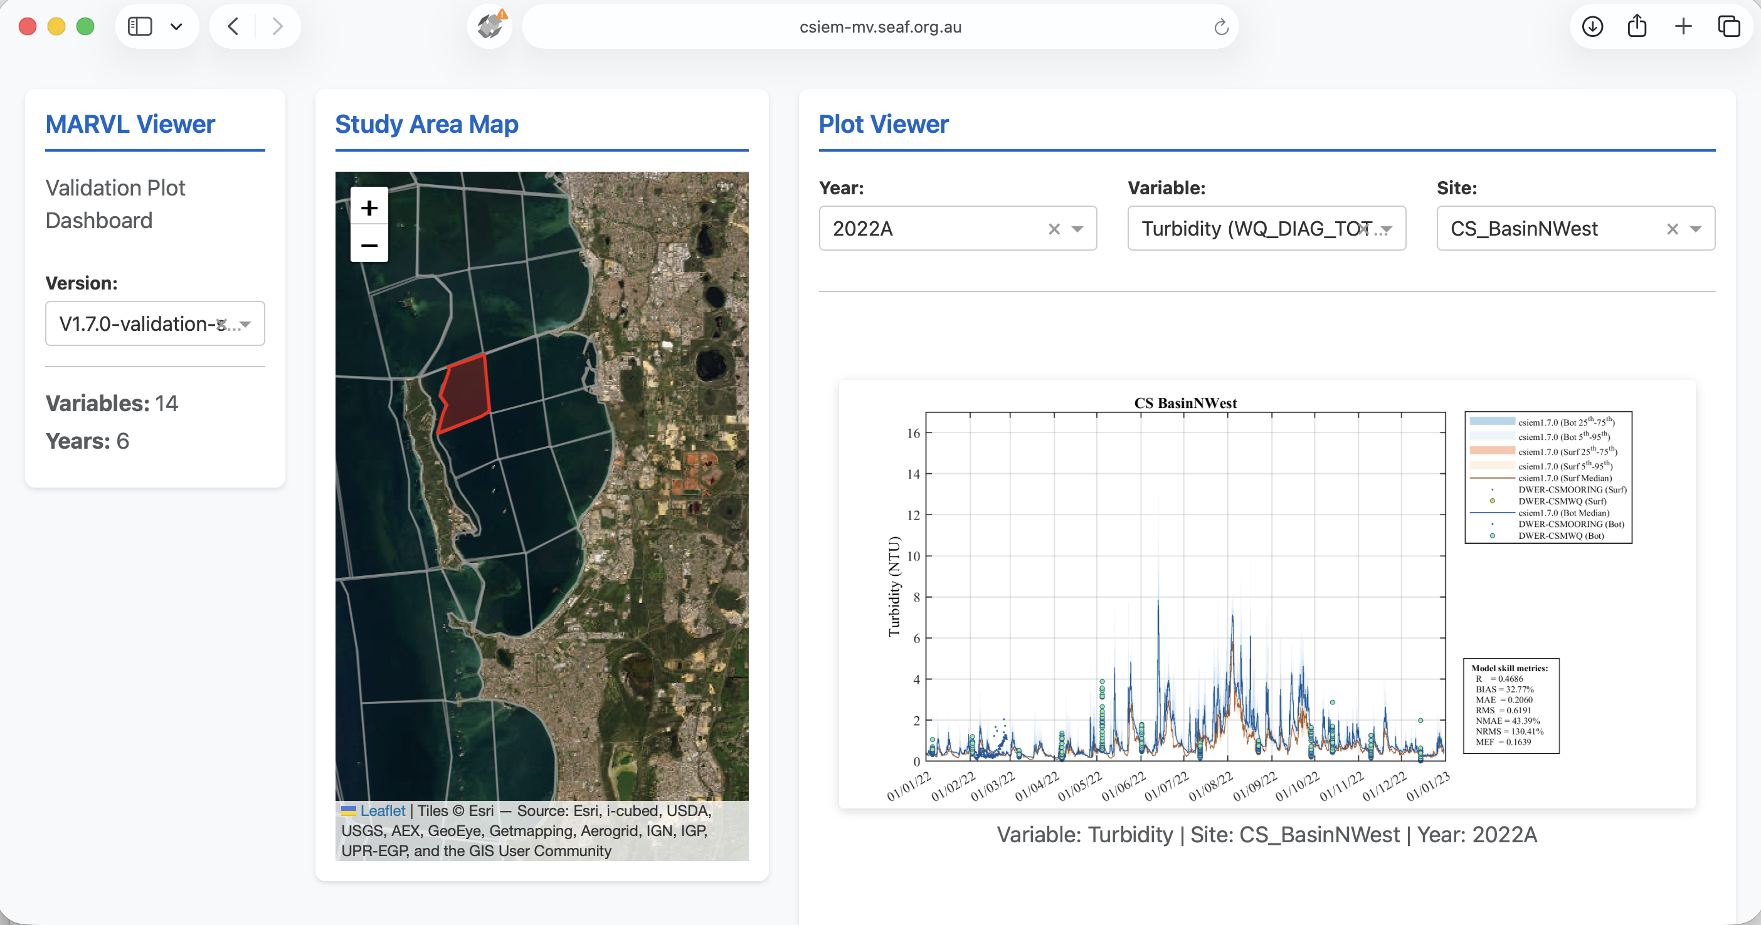Show the tab overview

tap(1730, 27)
